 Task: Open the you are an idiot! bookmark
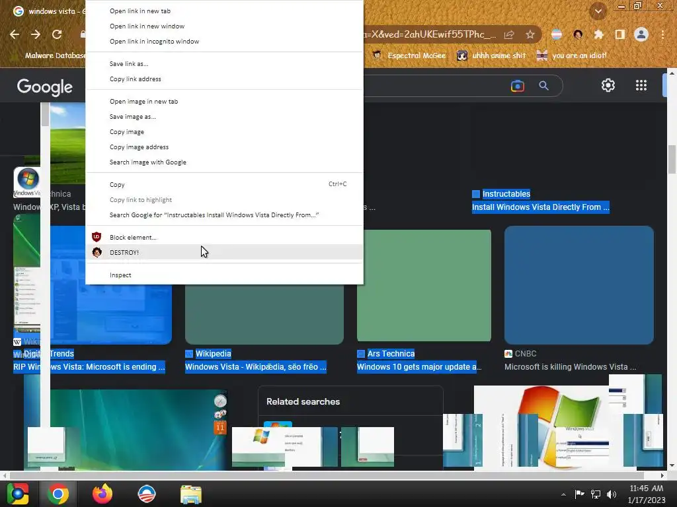coord(572,55)
